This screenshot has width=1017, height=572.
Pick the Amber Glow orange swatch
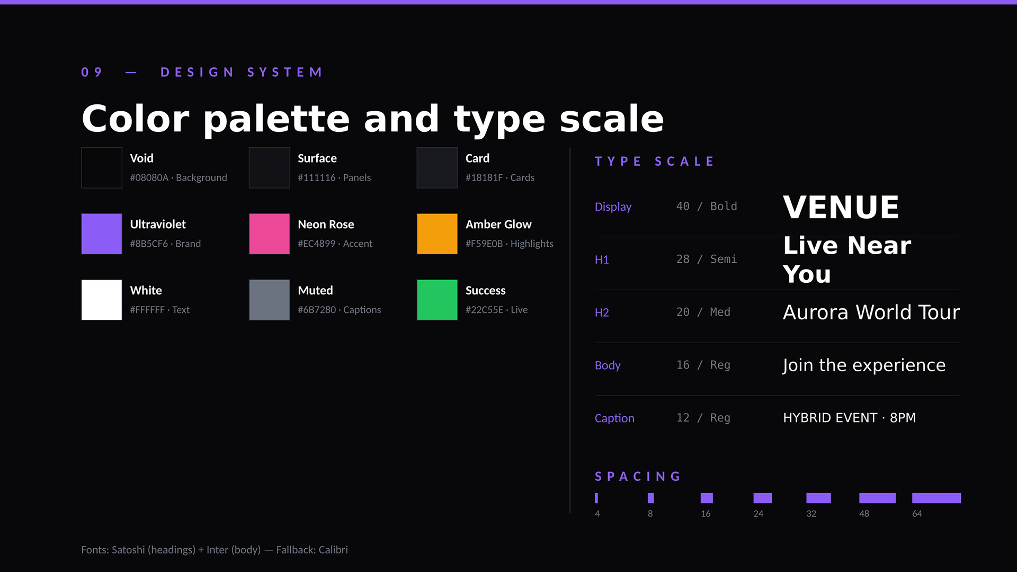click(437, 234)
